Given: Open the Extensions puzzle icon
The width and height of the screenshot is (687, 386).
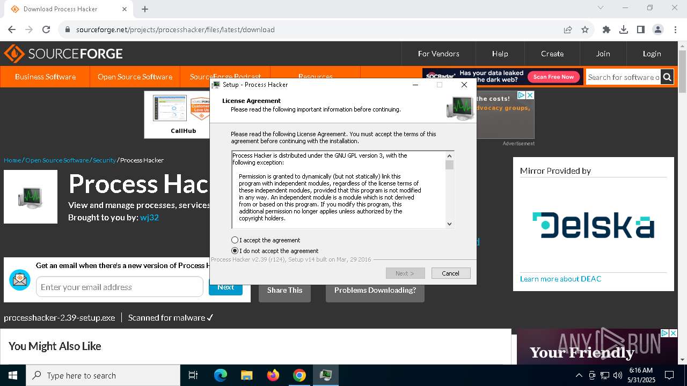Looking at the screenshot, I should coord(606,29).
